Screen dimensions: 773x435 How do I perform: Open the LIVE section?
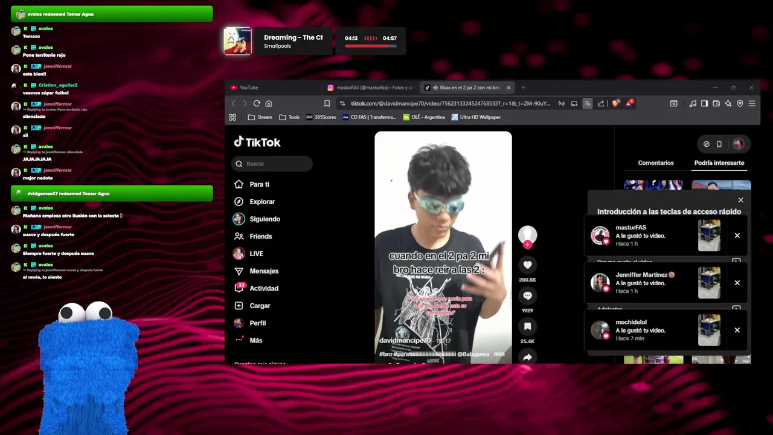click(x=256, y=254)
